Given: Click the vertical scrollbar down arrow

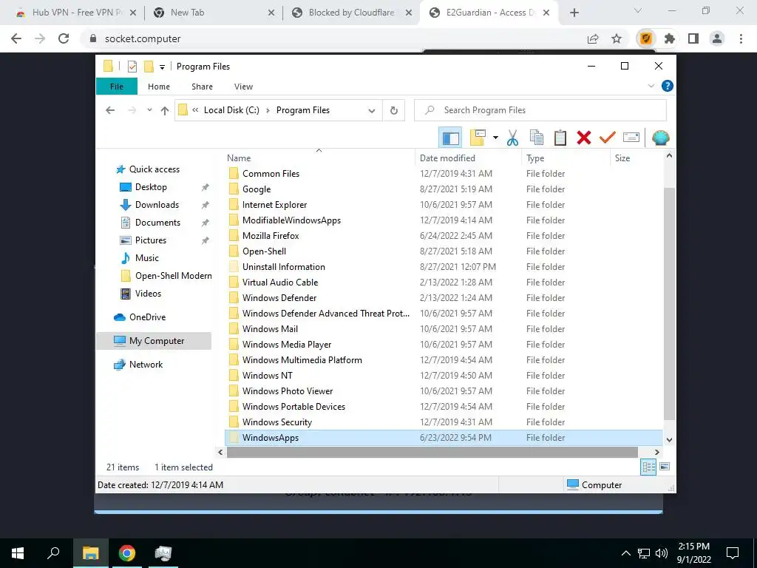Looking at the screenshot, I should (x=669, y=439).
